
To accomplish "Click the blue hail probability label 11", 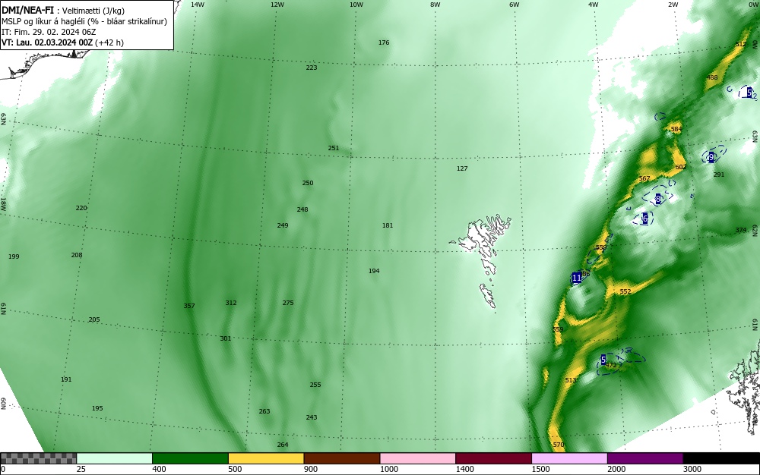I will coord(576,278).
